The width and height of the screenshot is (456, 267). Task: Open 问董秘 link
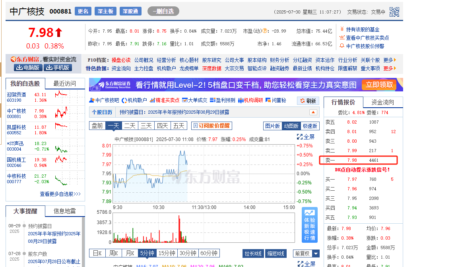tap(276, 100)
